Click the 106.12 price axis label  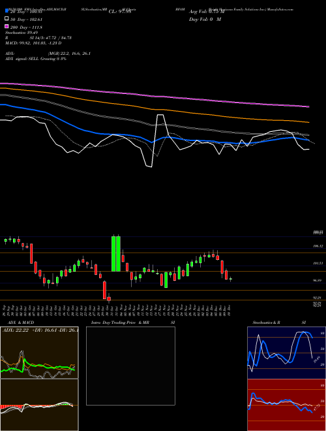[x=318, y=246]
